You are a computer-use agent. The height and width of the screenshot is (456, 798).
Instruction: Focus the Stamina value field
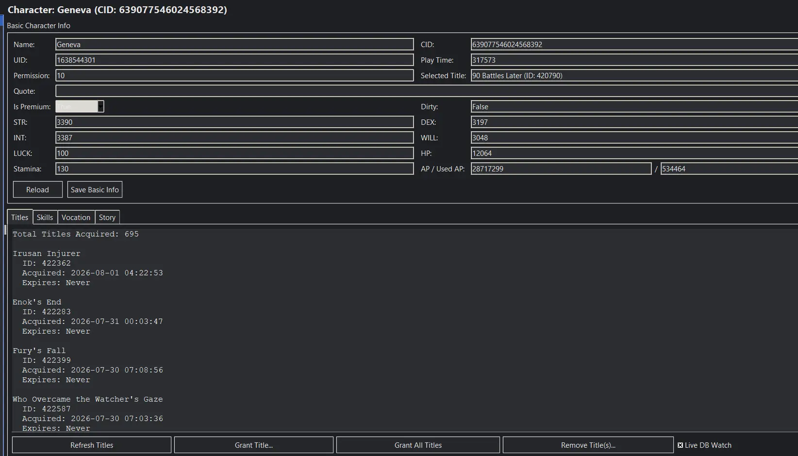point(234,169)
